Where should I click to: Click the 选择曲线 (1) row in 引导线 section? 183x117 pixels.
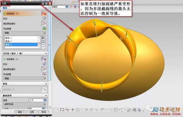coord(22,59)
